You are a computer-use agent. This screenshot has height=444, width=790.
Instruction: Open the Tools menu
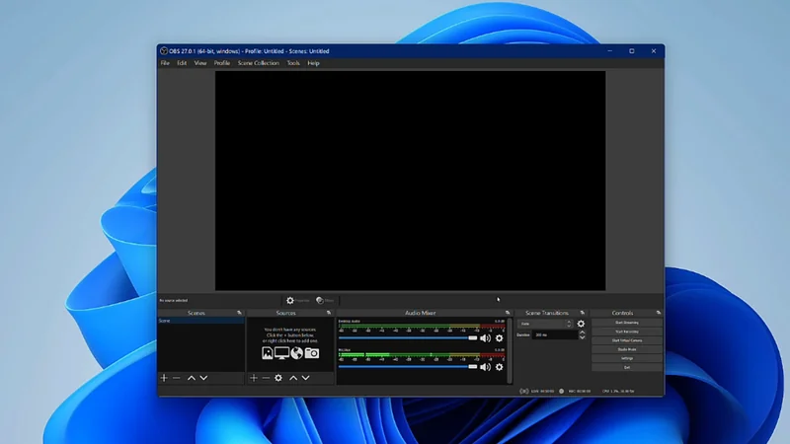tap(293, 63)
